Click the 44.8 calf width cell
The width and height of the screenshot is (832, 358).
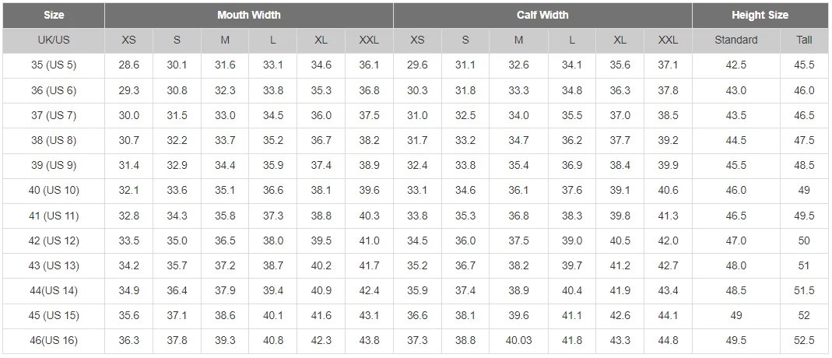(x=668, y=341)
